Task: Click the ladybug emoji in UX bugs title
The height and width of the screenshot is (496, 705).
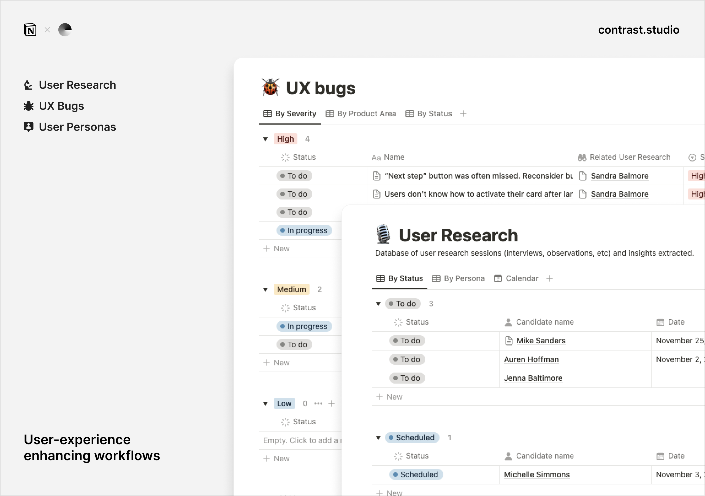Action: click(270, 87)
